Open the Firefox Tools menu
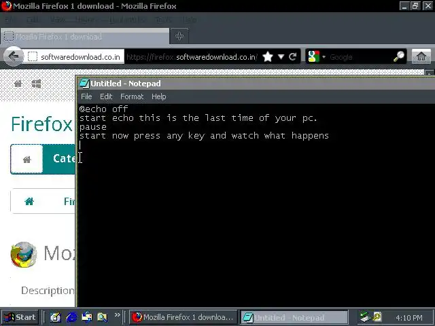 pyautogui.click(x=163, y=20)
